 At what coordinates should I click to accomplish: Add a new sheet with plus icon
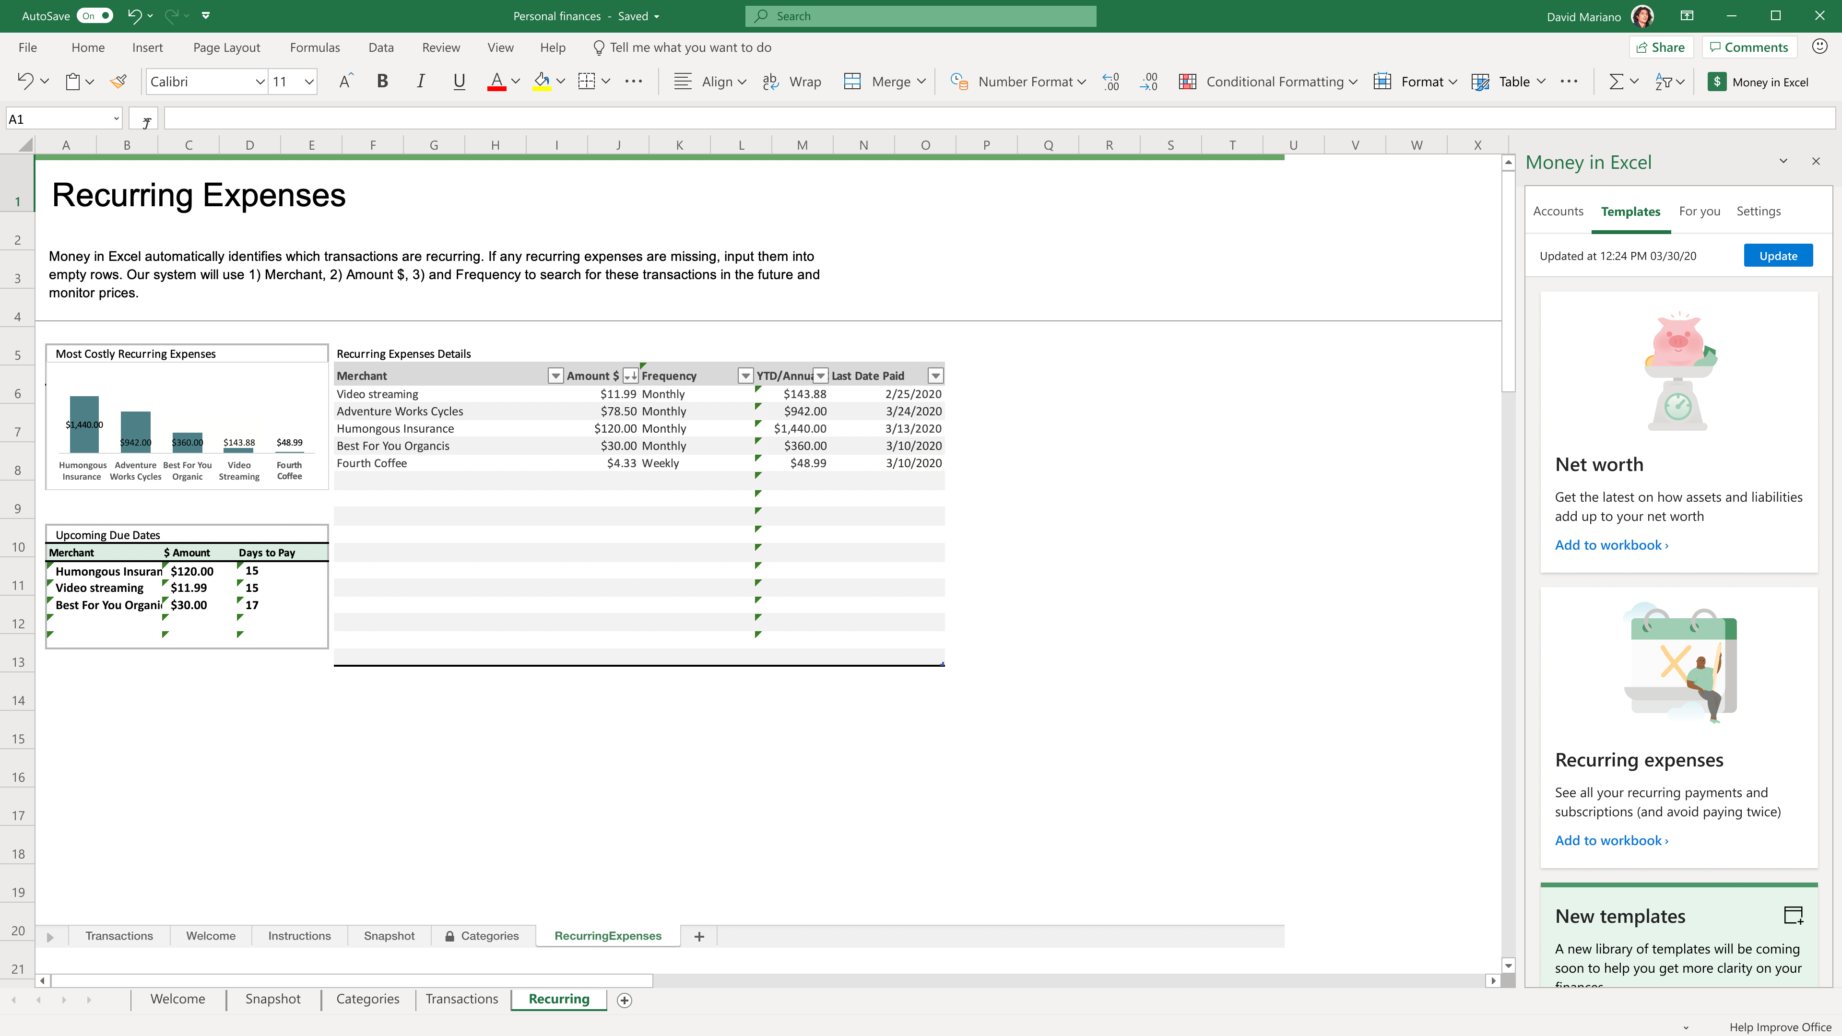(624, 1000)
